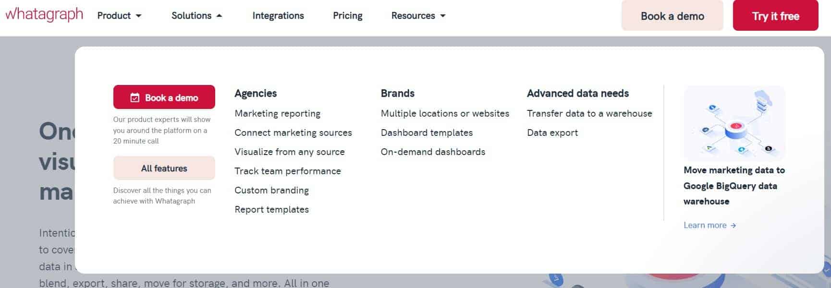The image size is (831, 288).
Task: Select Dashboard templates link
Action: pos(427,132)
